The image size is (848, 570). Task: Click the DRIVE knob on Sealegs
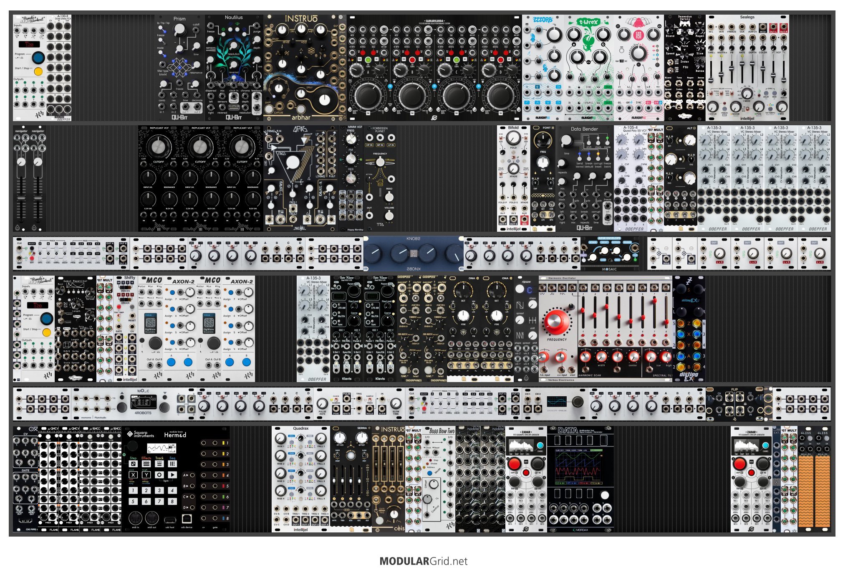point(713,106)
